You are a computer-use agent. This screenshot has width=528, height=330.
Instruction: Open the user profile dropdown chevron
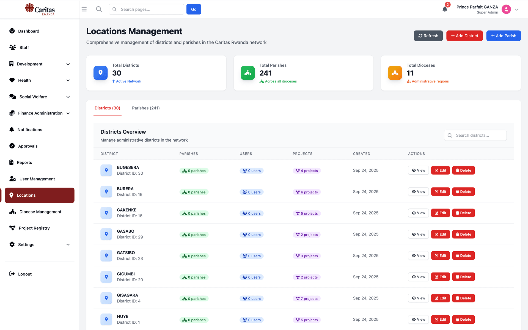pyautogui.click(x=516, y=9)
